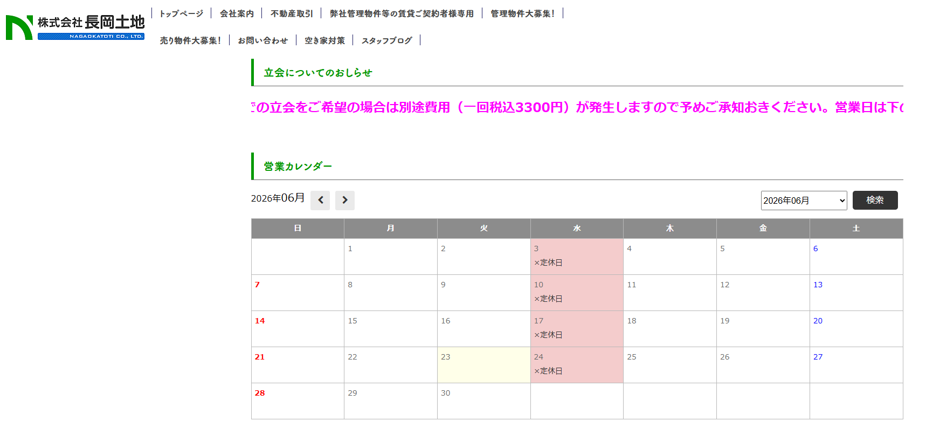Click the 立会についてのおしらせ heading
Image resolution: width=926 pixels, height=435 pixels.
point(318,73)
